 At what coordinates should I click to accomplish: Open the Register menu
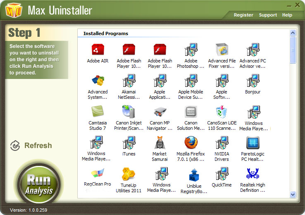[243, 15]
